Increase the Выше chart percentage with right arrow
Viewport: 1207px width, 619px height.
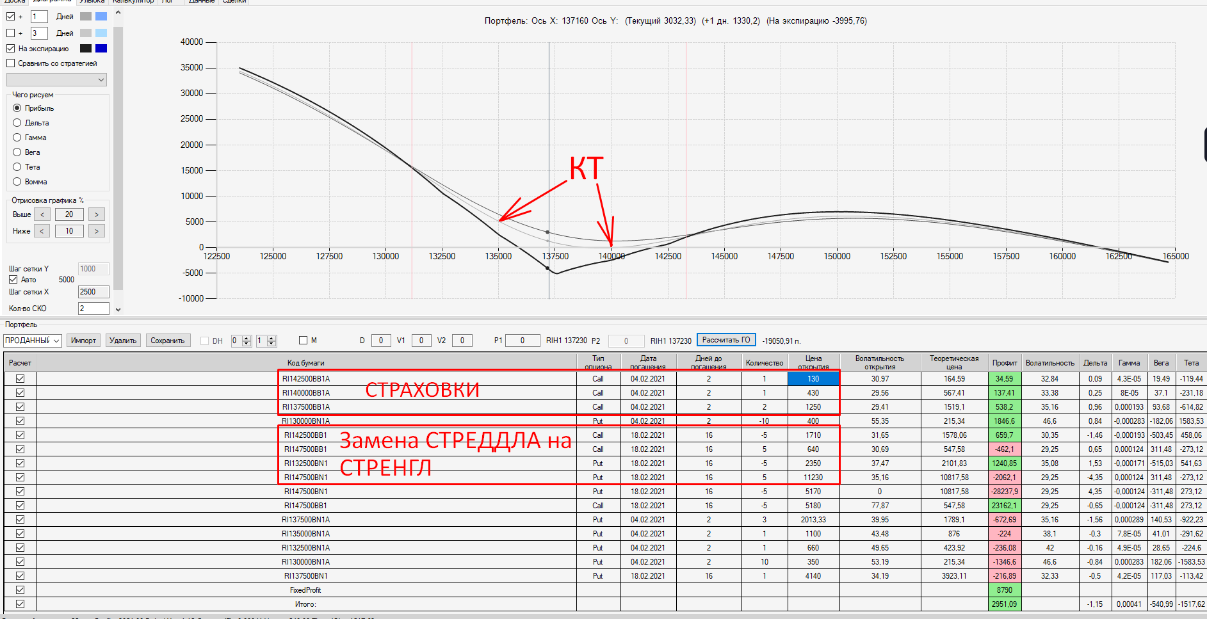(x=97, y=214)
